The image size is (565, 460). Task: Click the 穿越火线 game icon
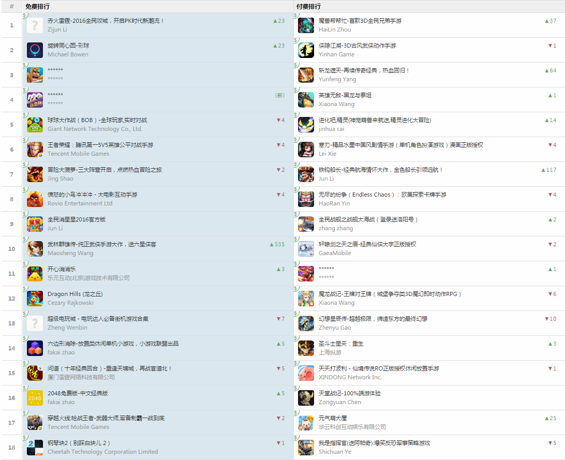pyautogui.click(x=35, y=423)
